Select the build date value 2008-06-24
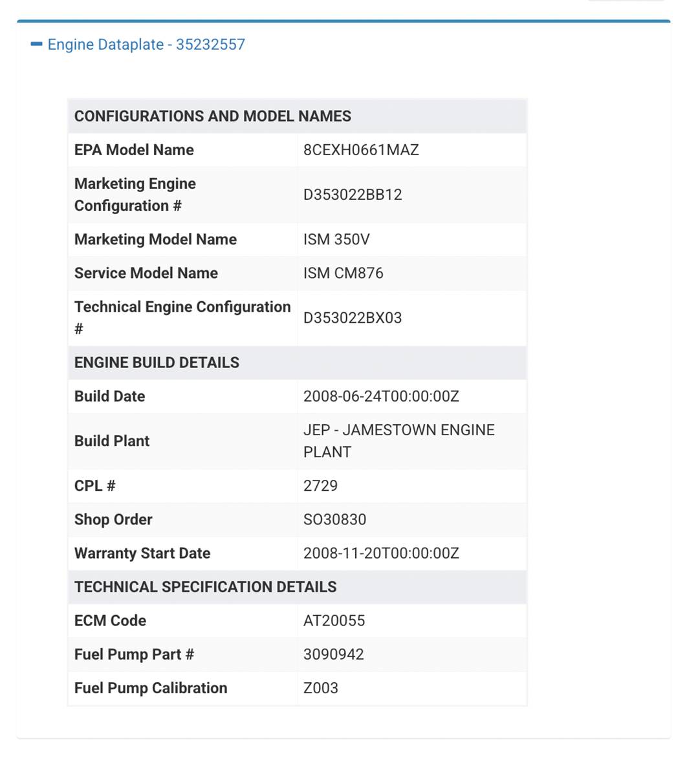The image size is (698, 776). tap(381, 396)
